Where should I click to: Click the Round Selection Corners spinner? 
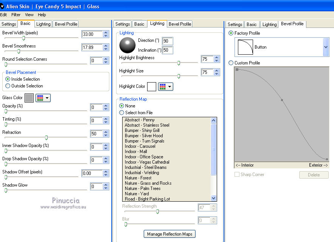(x=106, y=60)
